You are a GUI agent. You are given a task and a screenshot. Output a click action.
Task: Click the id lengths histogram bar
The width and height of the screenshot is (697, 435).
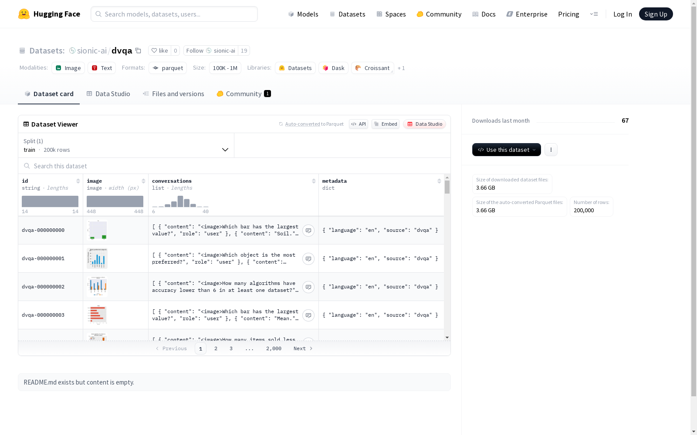tap(50, 201)
